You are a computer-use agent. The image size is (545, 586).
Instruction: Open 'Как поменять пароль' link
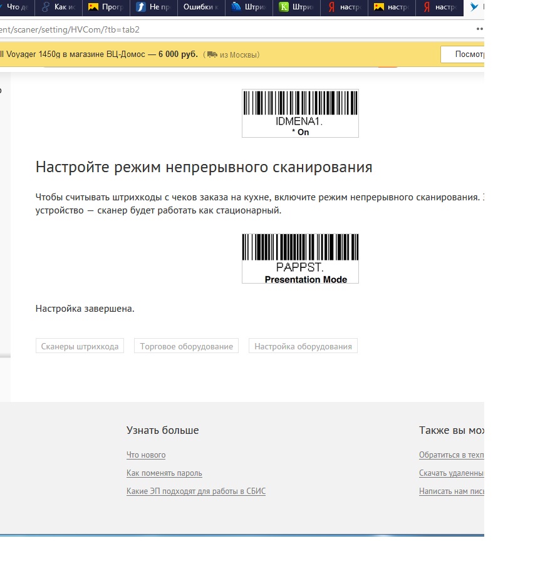(164, 473)
